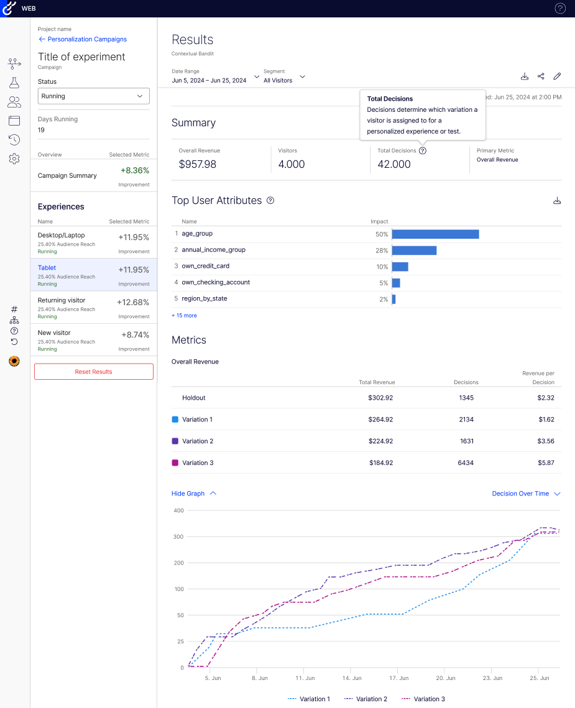
Task: Click the share icon near the pencil
Action: [x=540, y=76]
